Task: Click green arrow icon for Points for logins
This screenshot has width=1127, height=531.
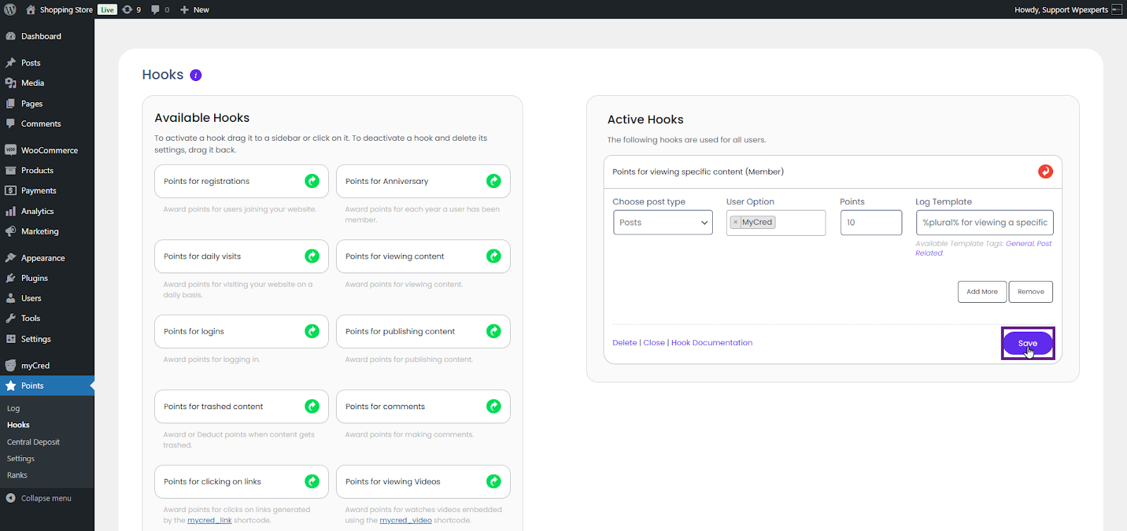Action: [x=311, y=331]
